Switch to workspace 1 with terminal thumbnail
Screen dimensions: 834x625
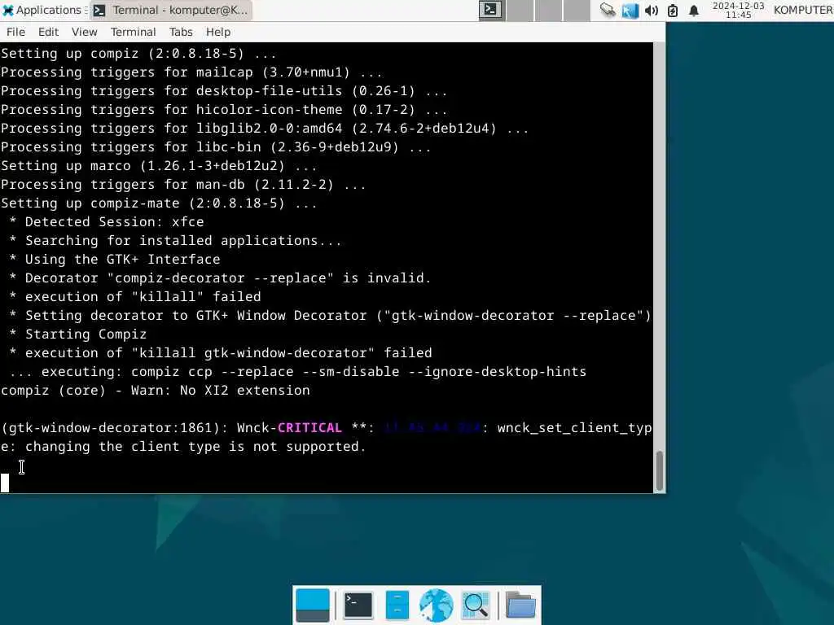point(490,10)
